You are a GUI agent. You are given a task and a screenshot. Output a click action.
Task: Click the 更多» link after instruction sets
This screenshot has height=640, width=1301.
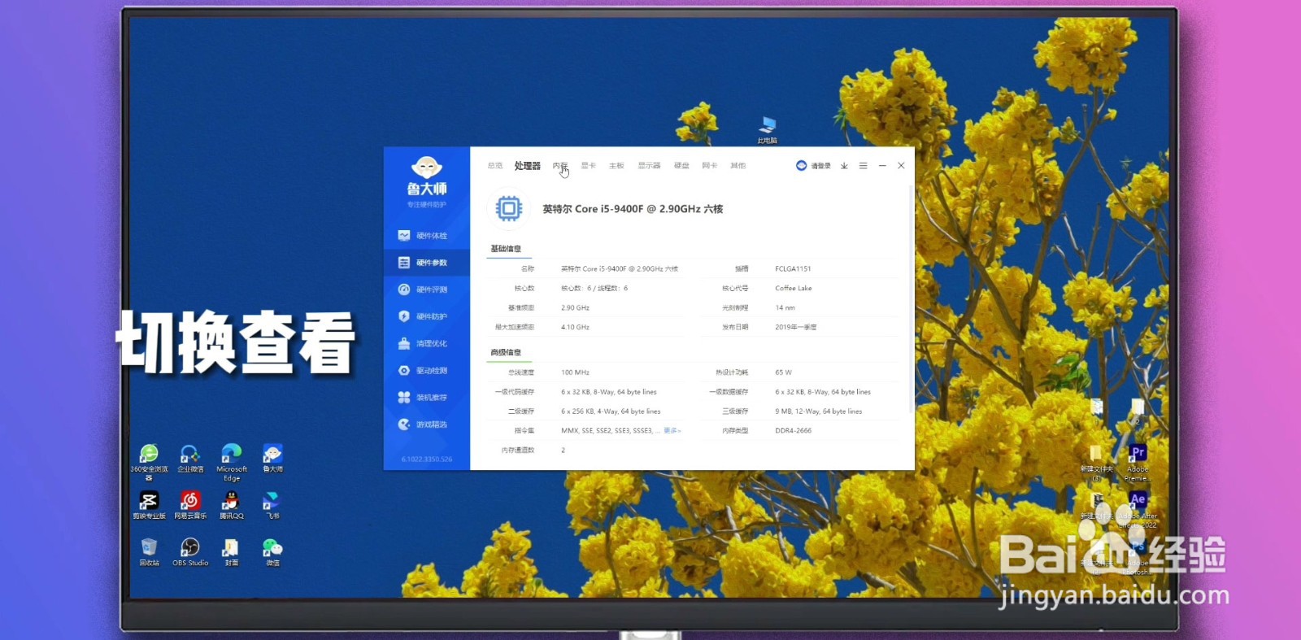pos(672,431)
